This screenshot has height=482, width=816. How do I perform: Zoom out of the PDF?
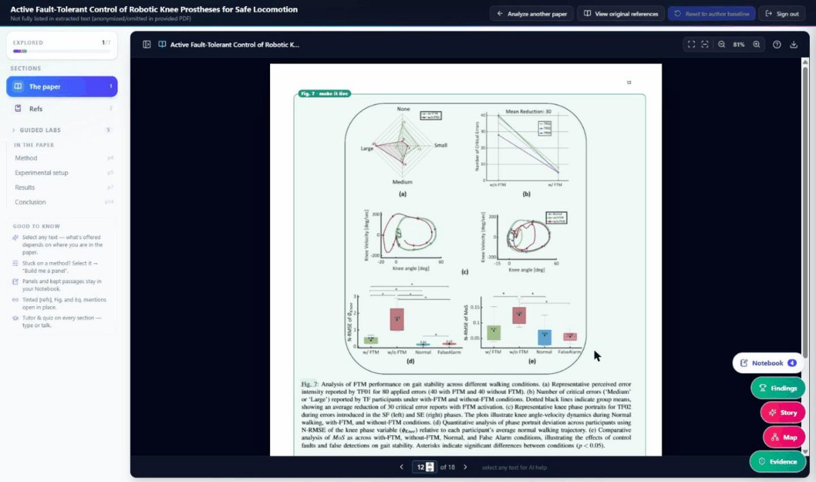point(721,45)
